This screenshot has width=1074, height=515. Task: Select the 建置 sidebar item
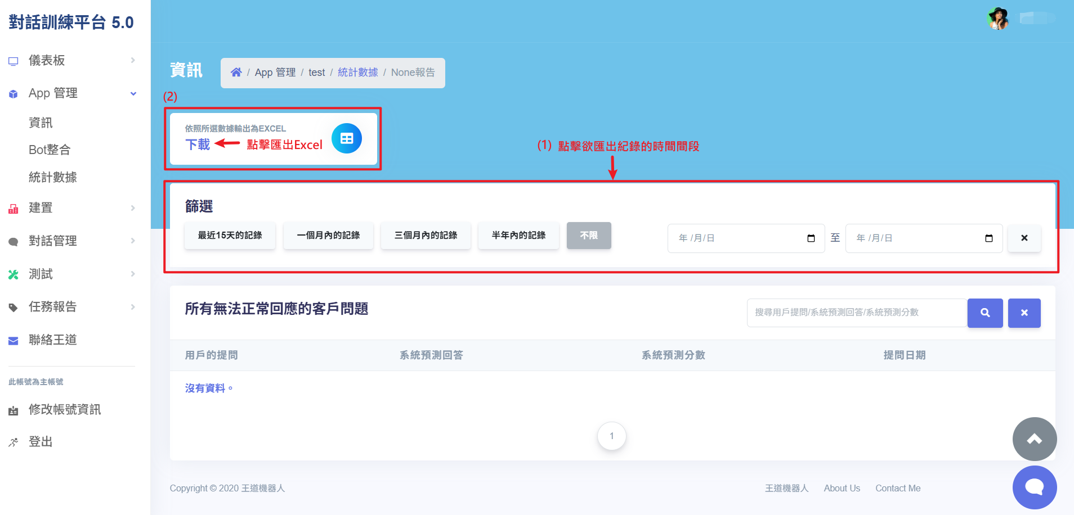point(41,207)
